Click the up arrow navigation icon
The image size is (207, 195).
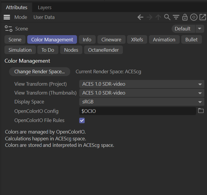158,17
